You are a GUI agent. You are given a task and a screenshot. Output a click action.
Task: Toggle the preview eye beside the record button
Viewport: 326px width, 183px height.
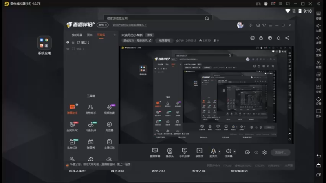(256, 152)
